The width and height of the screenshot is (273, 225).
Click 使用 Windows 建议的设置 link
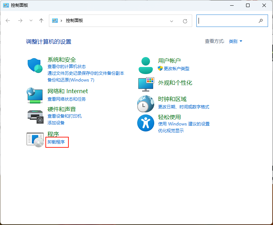coord(184,124)
